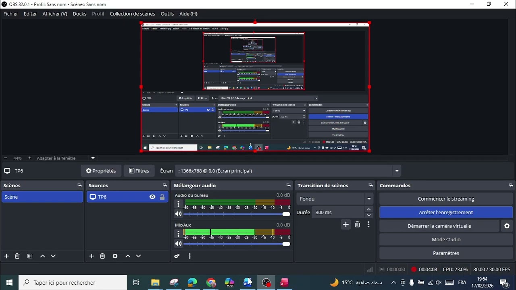The height and width of the screenshot is (290, 516).
Task: Pop out the Sources dock panel
Action: click(164, 186)
